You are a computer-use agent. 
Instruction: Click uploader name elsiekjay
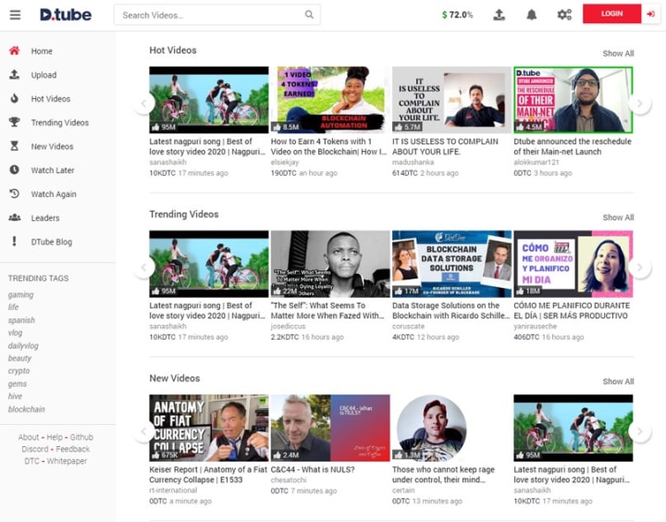(285, 162)
